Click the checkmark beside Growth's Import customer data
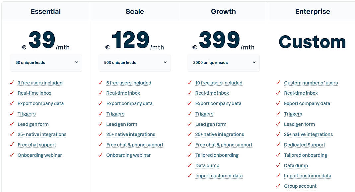Screen dimensions: 355x192 pyautogui.click(x=189, y=176)
